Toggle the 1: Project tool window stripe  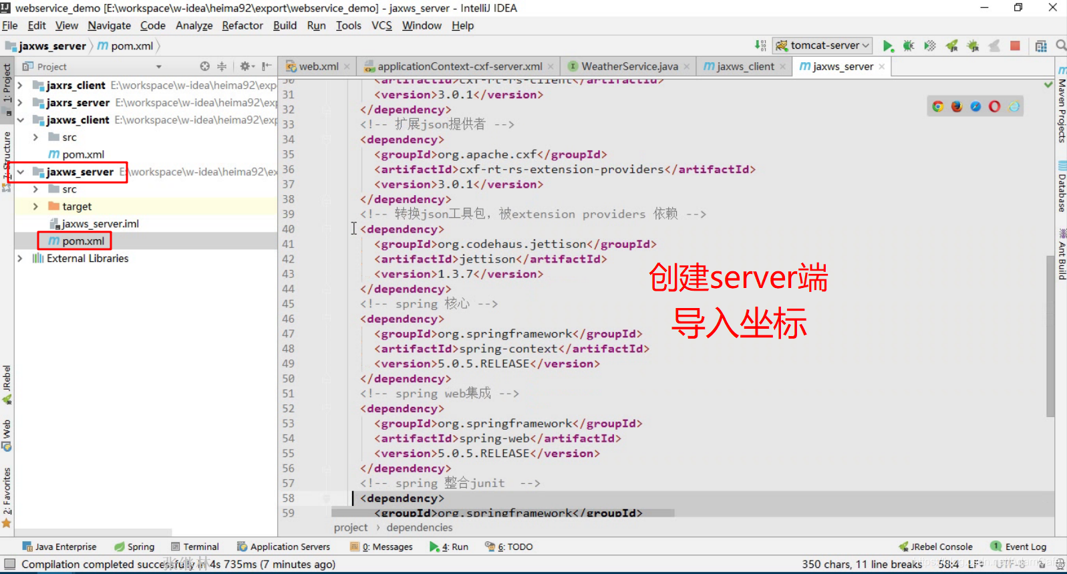7,89
